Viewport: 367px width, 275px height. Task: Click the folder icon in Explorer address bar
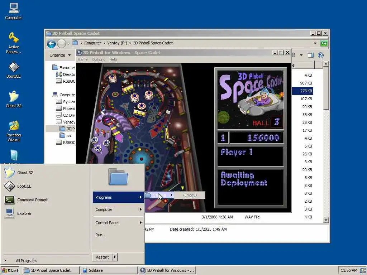click(x=75, y=43)
